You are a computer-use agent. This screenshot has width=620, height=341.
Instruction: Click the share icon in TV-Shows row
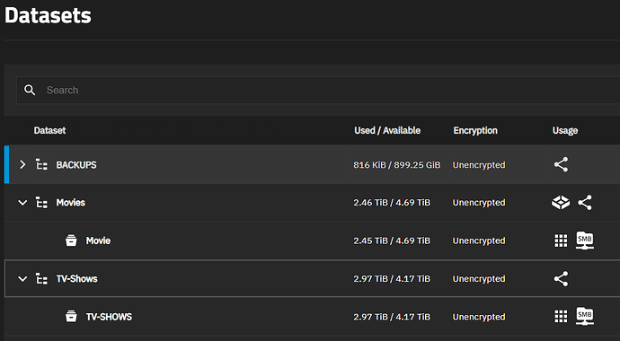(561, 279)
